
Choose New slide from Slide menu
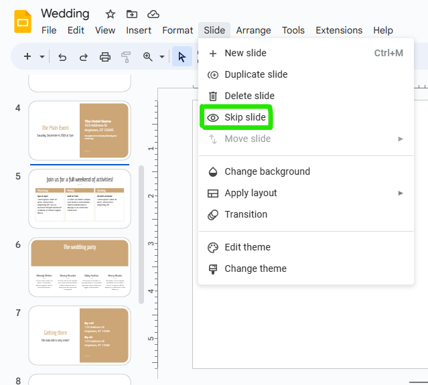306,53
